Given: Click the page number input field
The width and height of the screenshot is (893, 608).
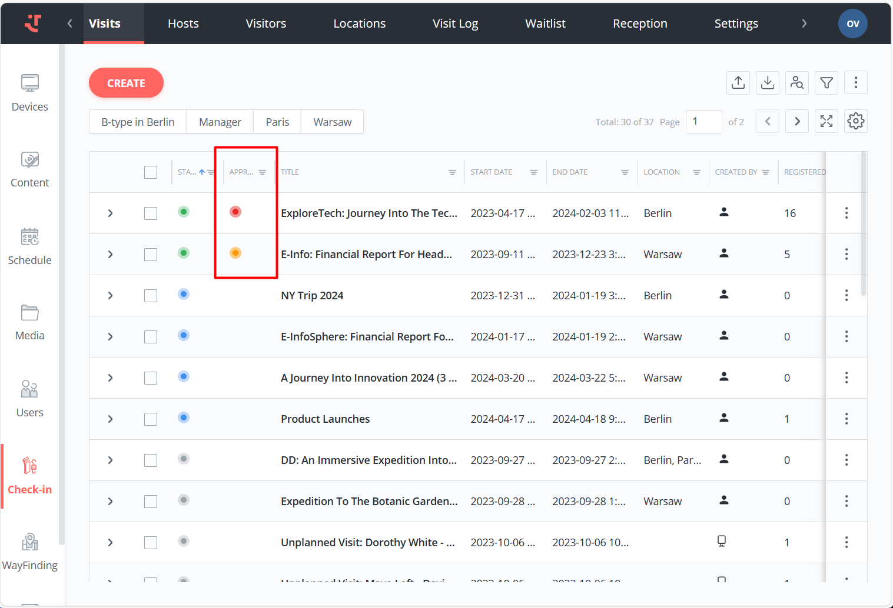Looking at the screenshot, I should coord(703,122).
